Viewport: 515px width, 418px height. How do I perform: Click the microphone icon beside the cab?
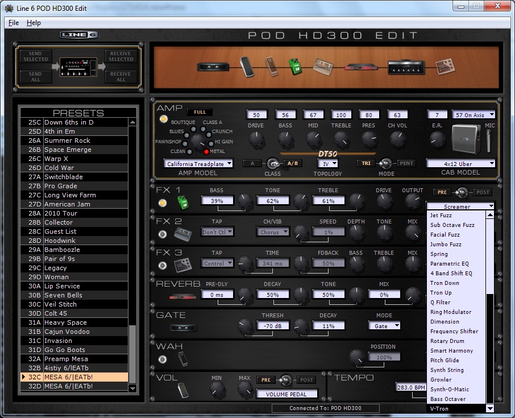(x=489, y=140)
